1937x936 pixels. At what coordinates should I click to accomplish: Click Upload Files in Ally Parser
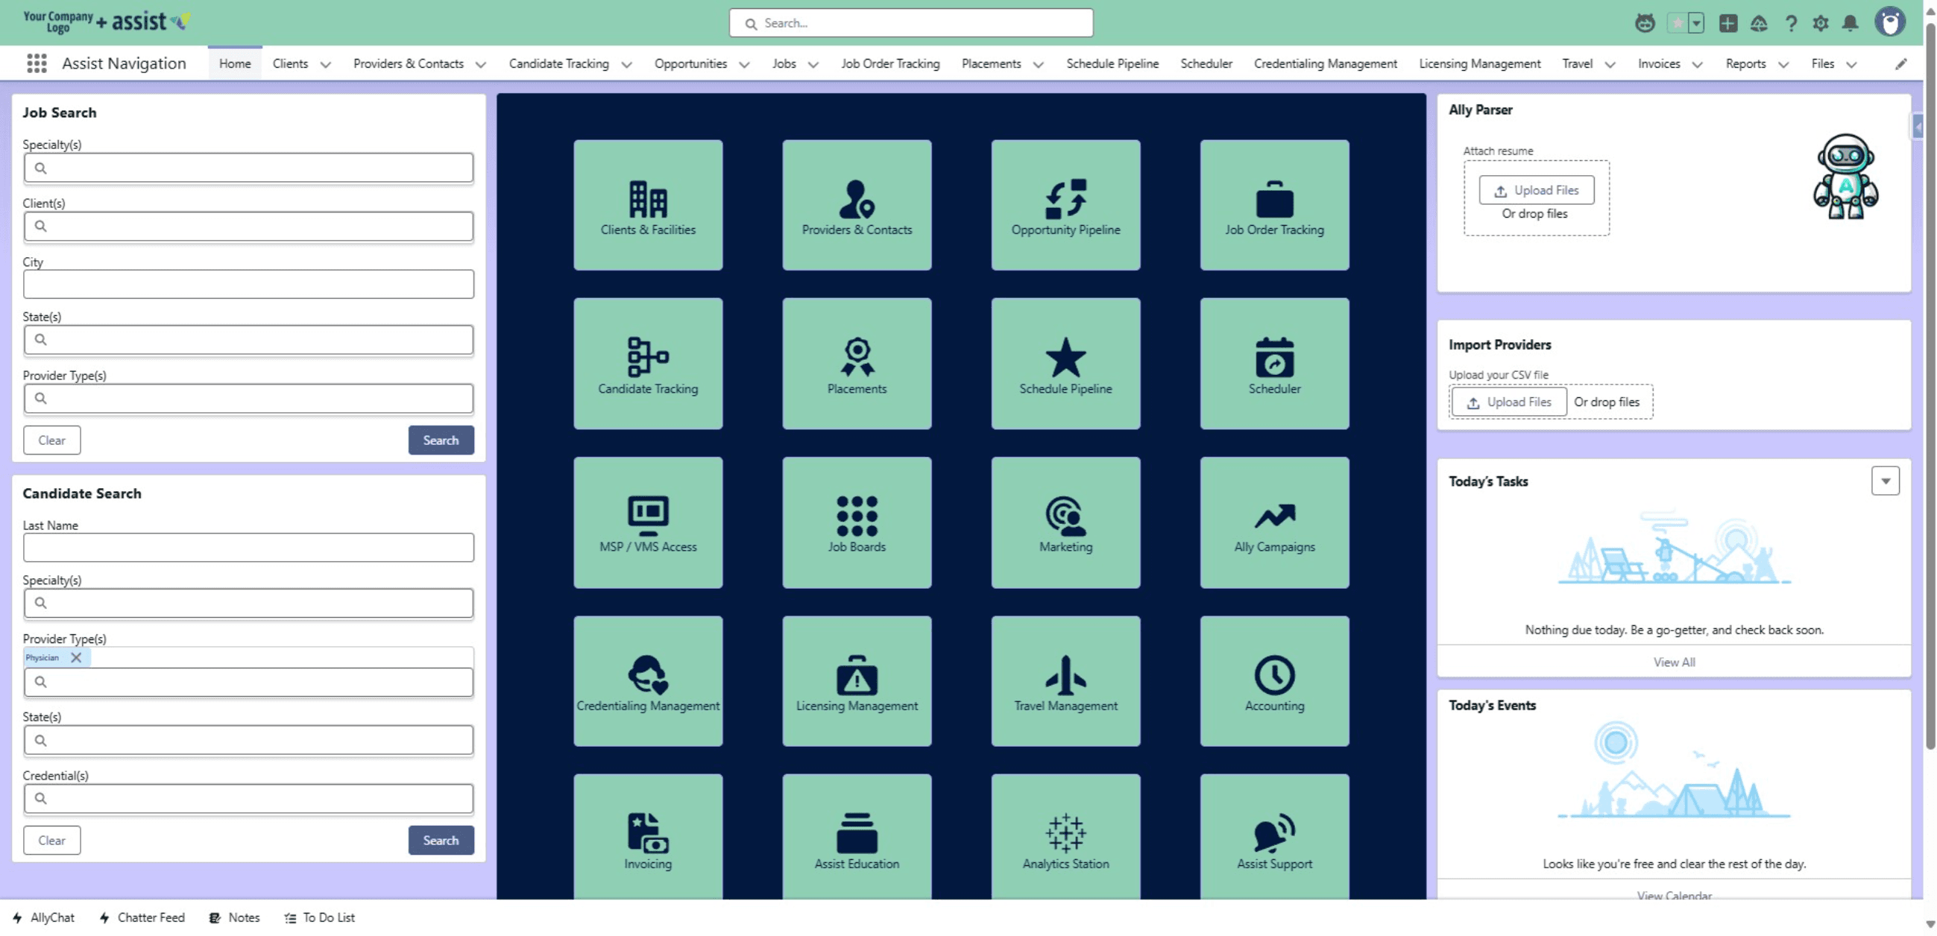pos(1536,190)
